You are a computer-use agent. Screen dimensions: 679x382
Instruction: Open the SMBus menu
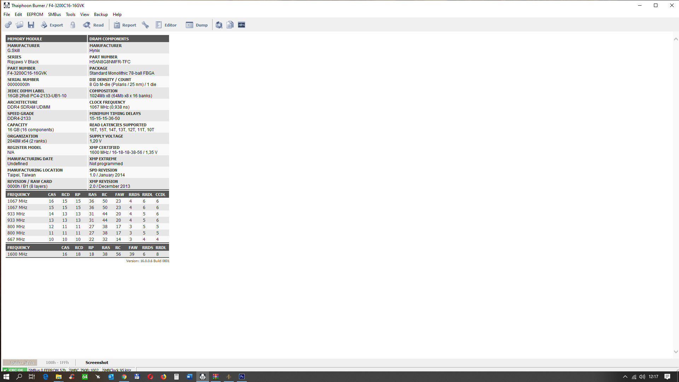54,15
